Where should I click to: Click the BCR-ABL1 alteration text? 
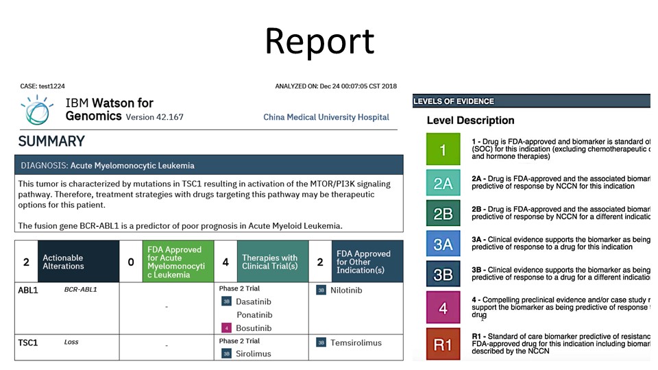(81, 289)
